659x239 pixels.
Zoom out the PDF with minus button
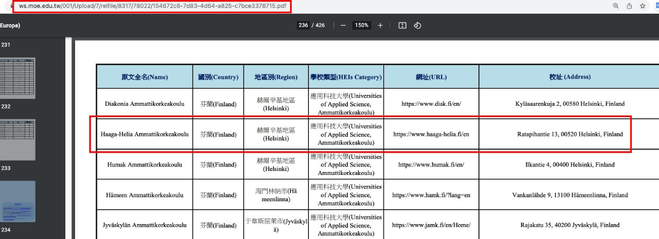coord(343,26)
